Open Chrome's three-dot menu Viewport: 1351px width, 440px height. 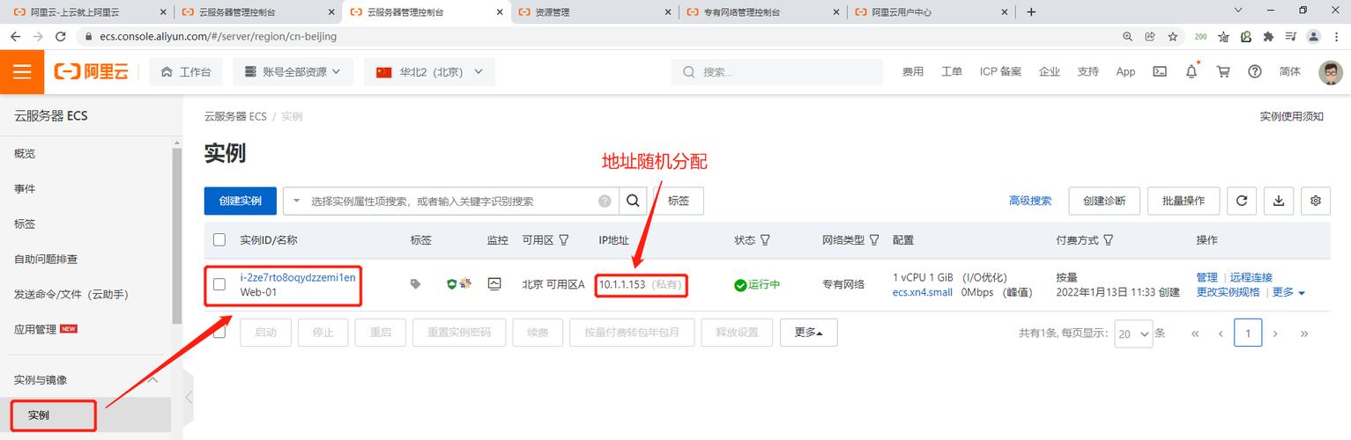click(1336, 37)
